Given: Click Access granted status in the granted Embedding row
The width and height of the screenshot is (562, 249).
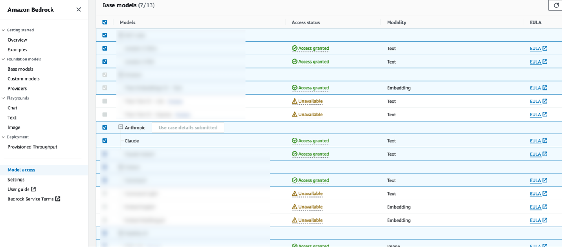Looking at the screenshot, I should (x=310, y=88).
